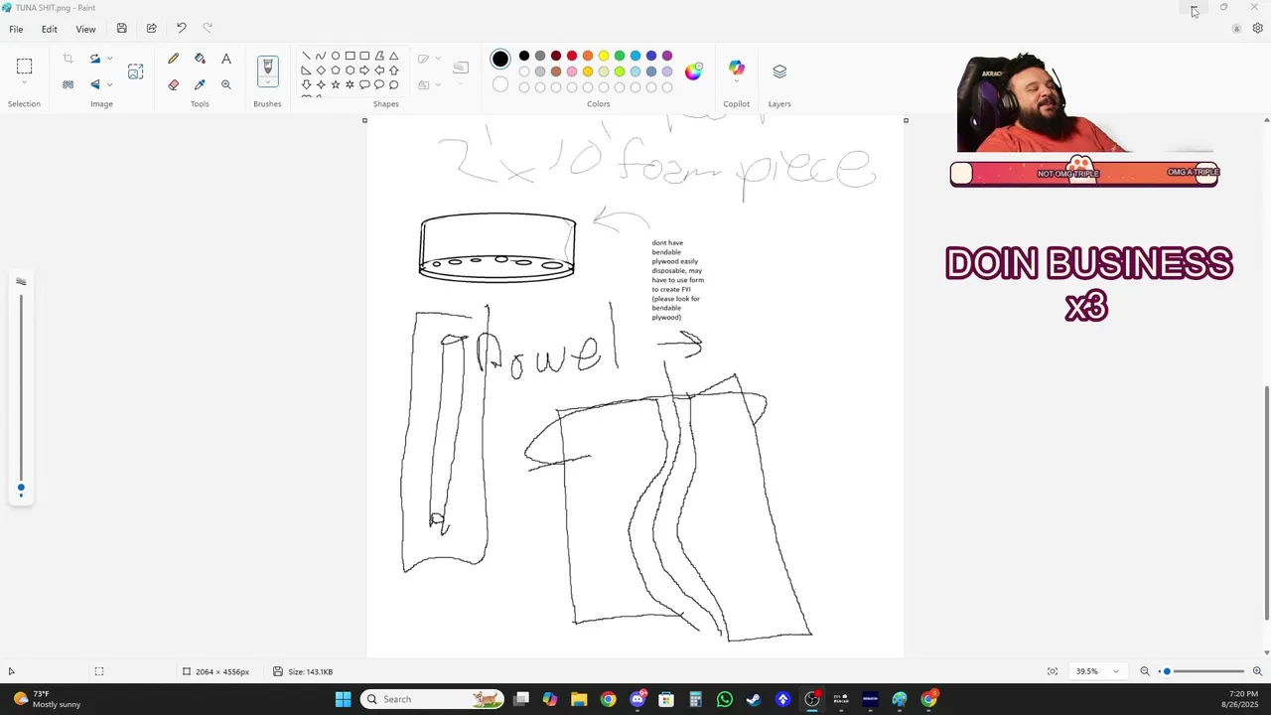Select the Fill bucket tool
Viewport: 1271px width, 715px height.
click(x=200, y=60)
